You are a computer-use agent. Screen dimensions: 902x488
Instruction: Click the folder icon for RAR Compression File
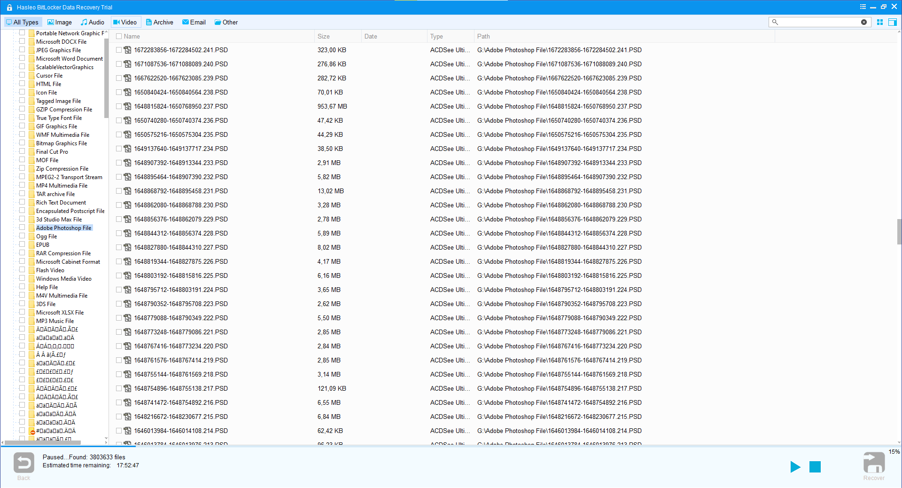[x=31, y=253]
